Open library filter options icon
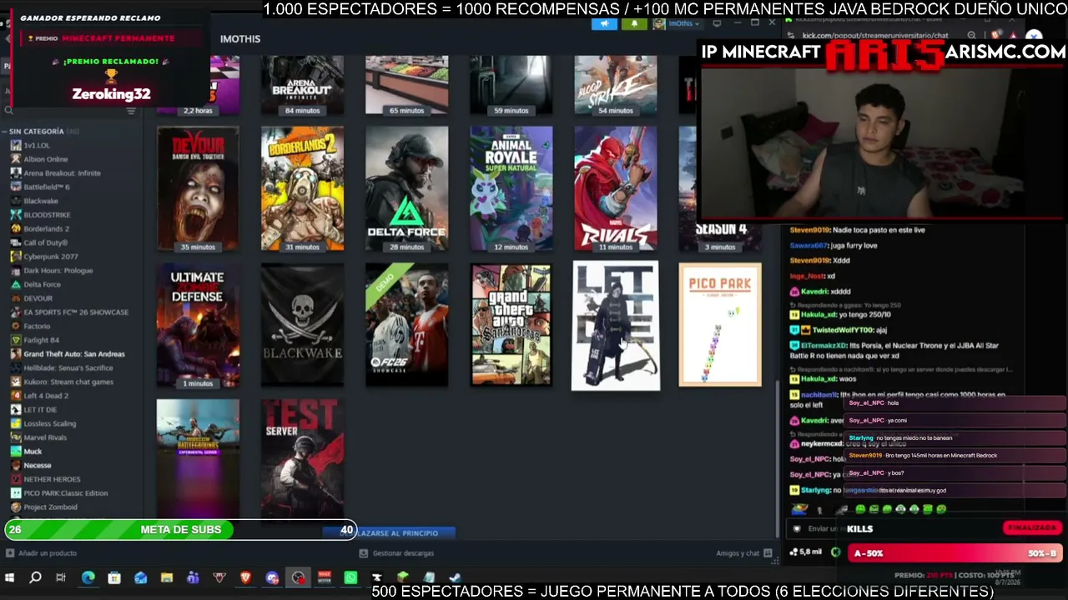The image size is (1068, 600). [x=130, y=110]
